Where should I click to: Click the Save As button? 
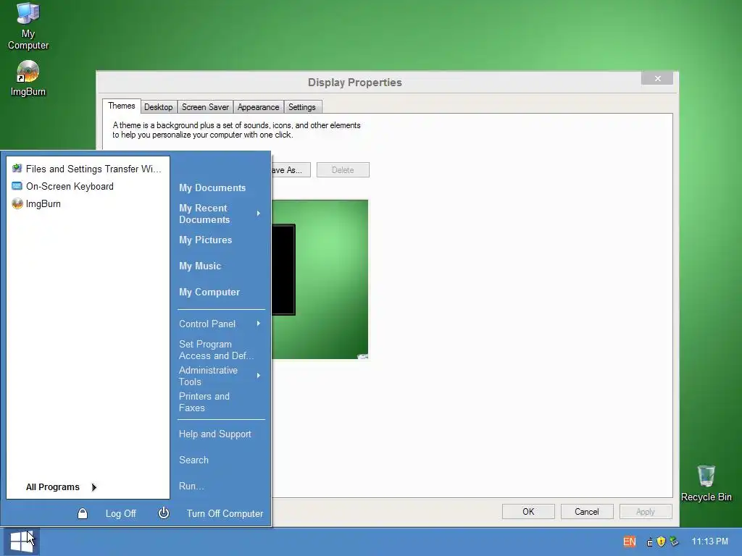[x=291, y=169]
